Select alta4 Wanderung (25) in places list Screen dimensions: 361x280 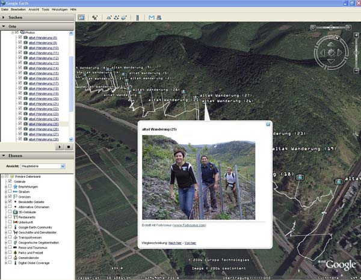(44, 124)
